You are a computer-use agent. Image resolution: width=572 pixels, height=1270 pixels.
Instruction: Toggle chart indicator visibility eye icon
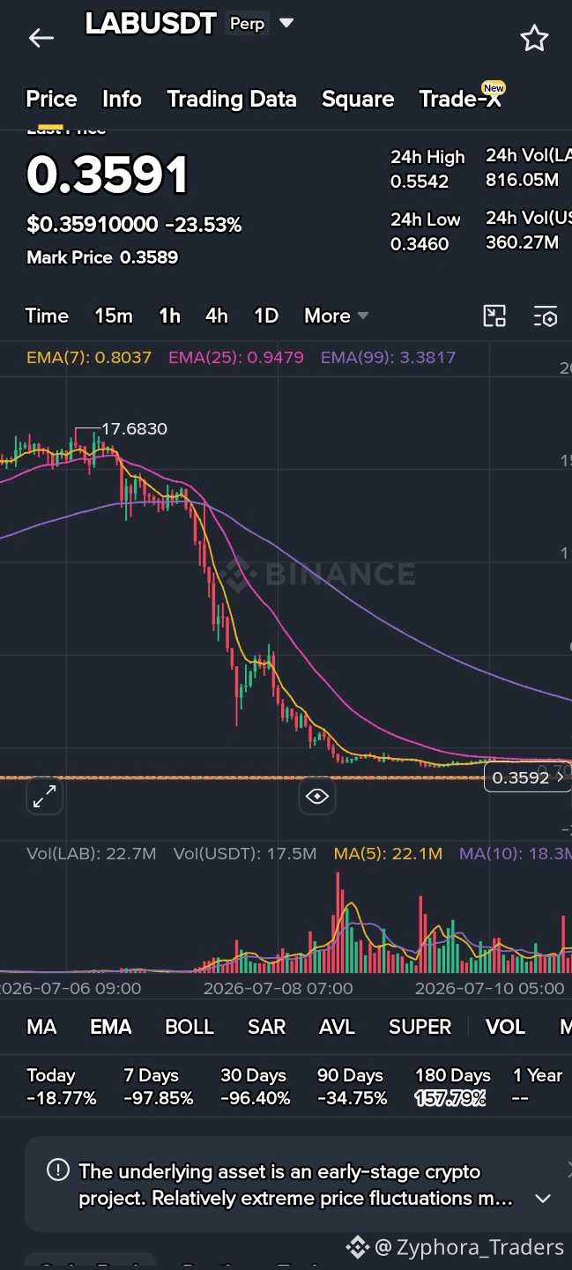[317, 797]
